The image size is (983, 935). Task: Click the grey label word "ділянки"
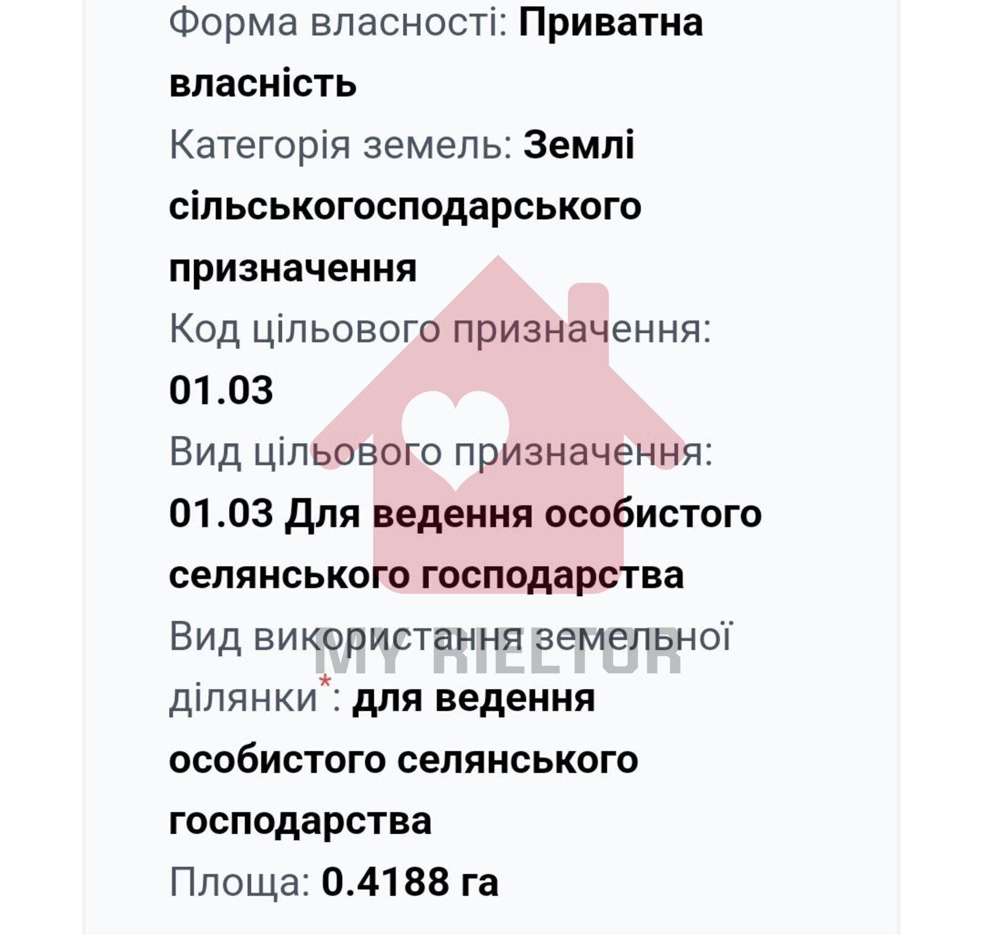pos(243,699)
